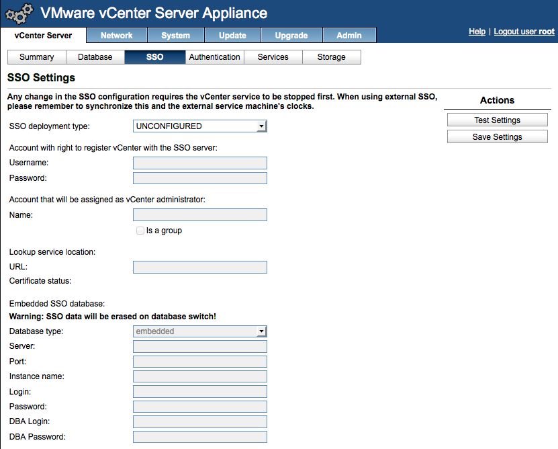Viewport: 558px width, 449px height.
Task: Select the Authentication sub-tab
Action: (x=214, y=57)
